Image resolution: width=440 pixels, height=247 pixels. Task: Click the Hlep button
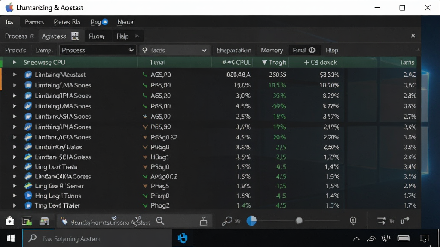(332, 50)
